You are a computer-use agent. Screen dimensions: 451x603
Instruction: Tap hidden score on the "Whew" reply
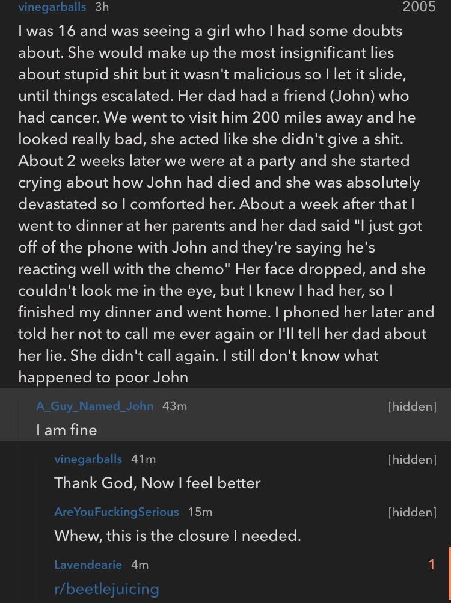point(412,512)
